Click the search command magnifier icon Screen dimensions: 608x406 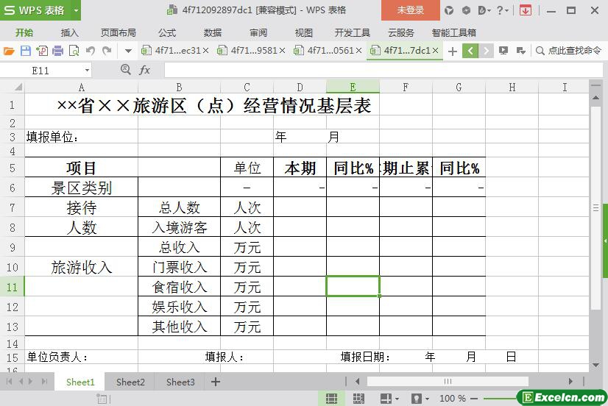coord(540,51)
